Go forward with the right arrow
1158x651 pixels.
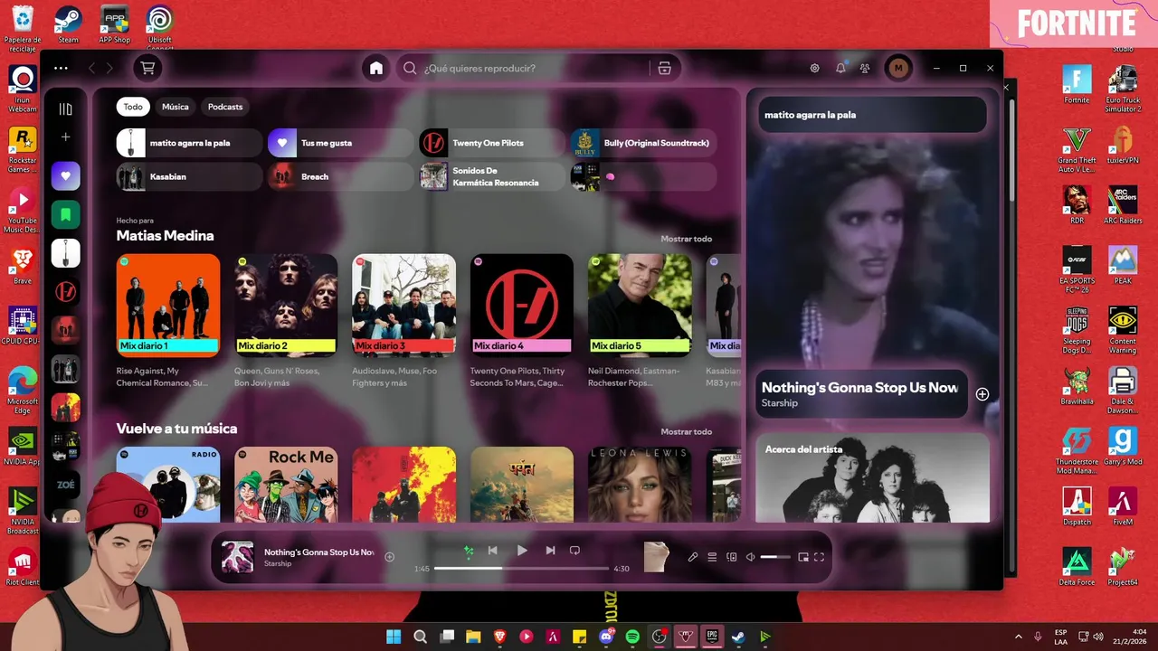(109, 68)
